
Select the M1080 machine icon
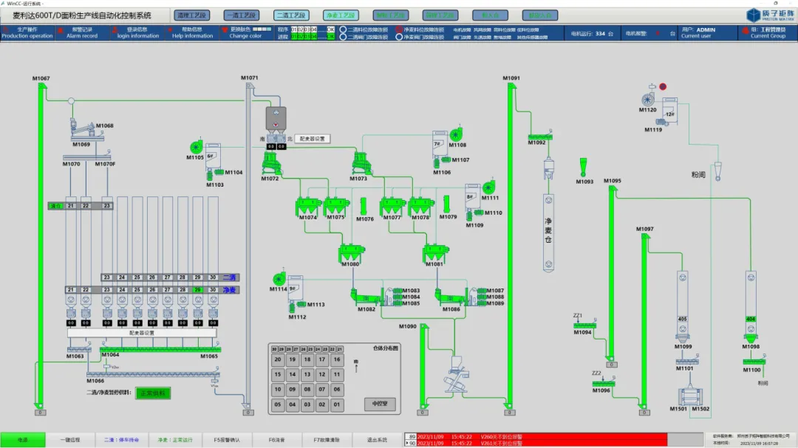coord(351,252)
